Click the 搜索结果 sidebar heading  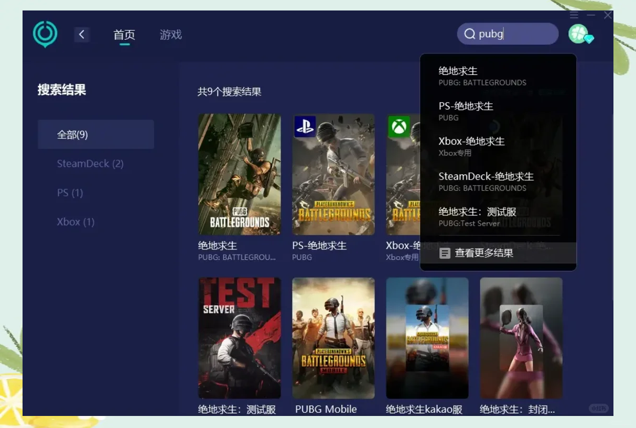click(62, 90)
